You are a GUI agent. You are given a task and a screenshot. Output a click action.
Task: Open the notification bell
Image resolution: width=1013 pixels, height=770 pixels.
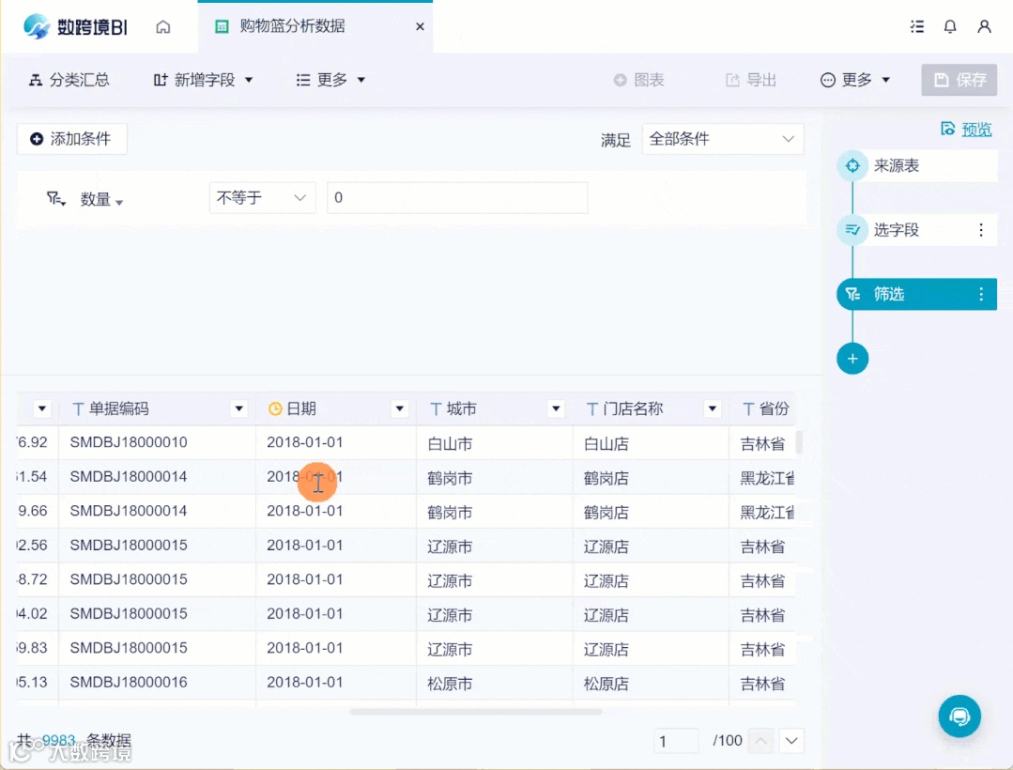[x=950, y=26]
